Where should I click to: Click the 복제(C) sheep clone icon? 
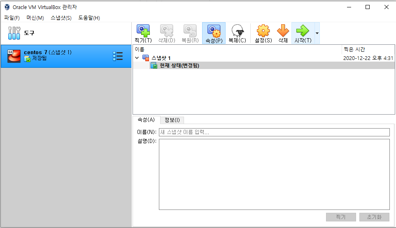[x=238, y=30]
